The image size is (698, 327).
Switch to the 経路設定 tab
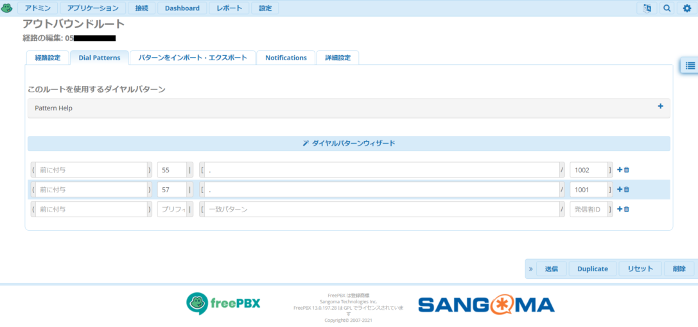tap(48, 58)
